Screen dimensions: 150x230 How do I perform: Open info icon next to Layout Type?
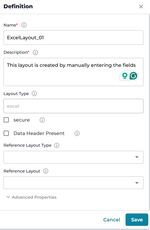(34, 93)
